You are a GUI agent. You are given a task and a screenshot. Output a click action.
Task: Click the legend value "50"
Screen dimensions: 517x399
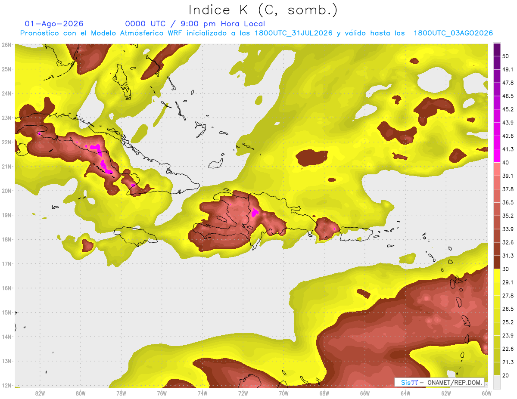click(x=506, y=56)
